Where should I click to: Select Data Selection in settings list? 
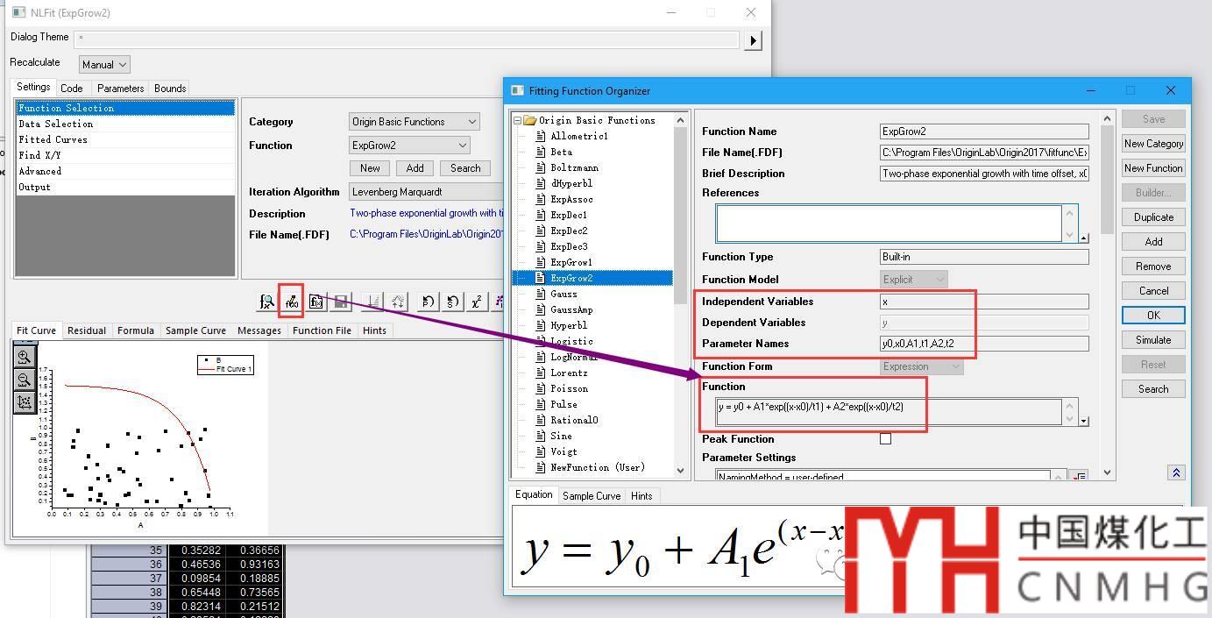(x=125, y=124)
